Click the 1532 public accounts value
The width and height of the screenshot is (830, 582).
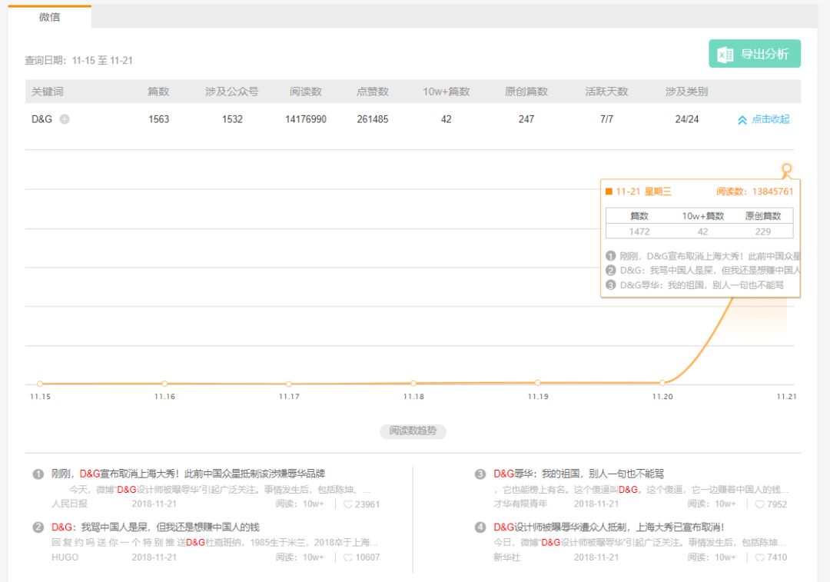[x=232, y=119]
